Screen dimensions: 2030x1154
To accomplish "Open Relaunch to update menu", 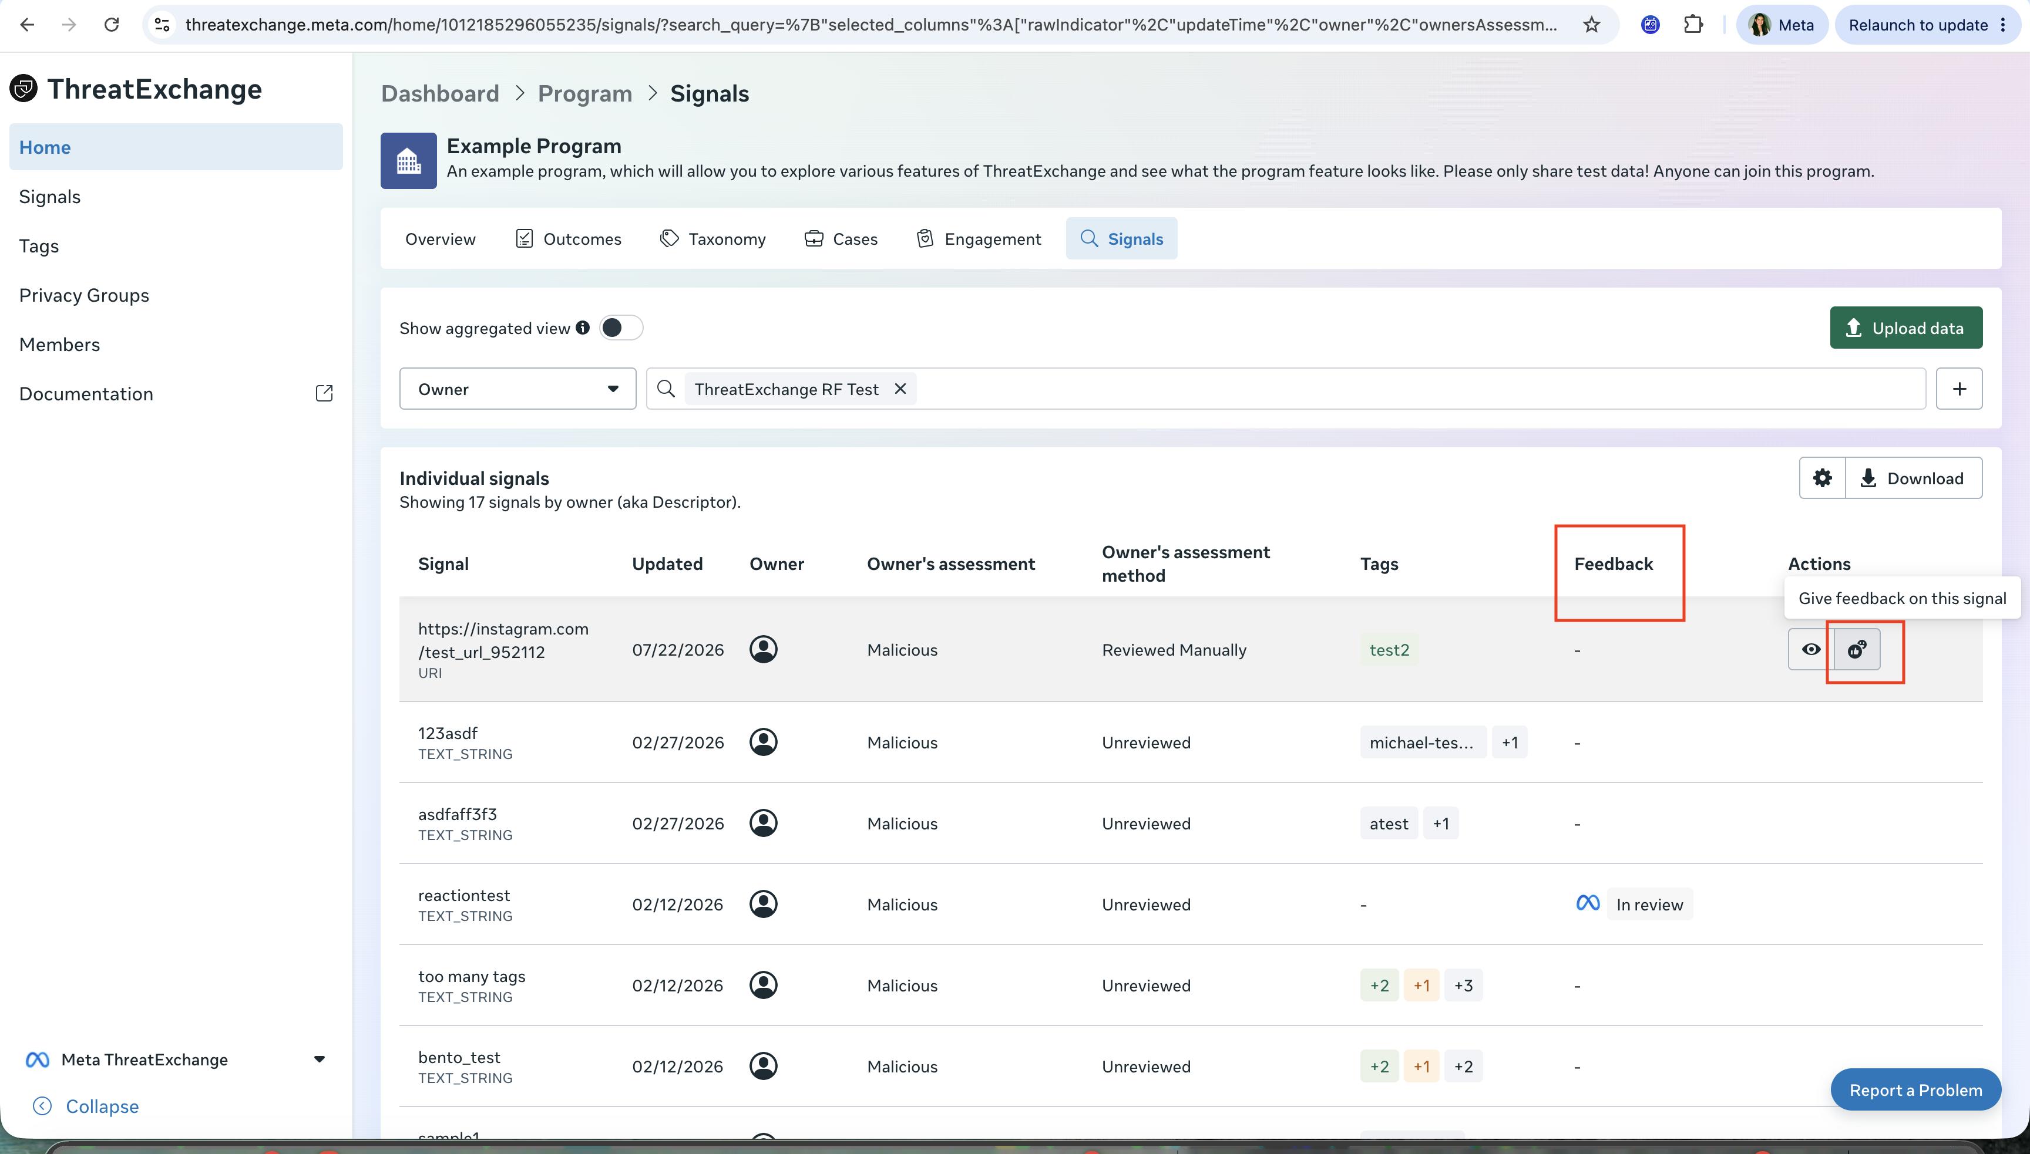I will [1928, 25].
